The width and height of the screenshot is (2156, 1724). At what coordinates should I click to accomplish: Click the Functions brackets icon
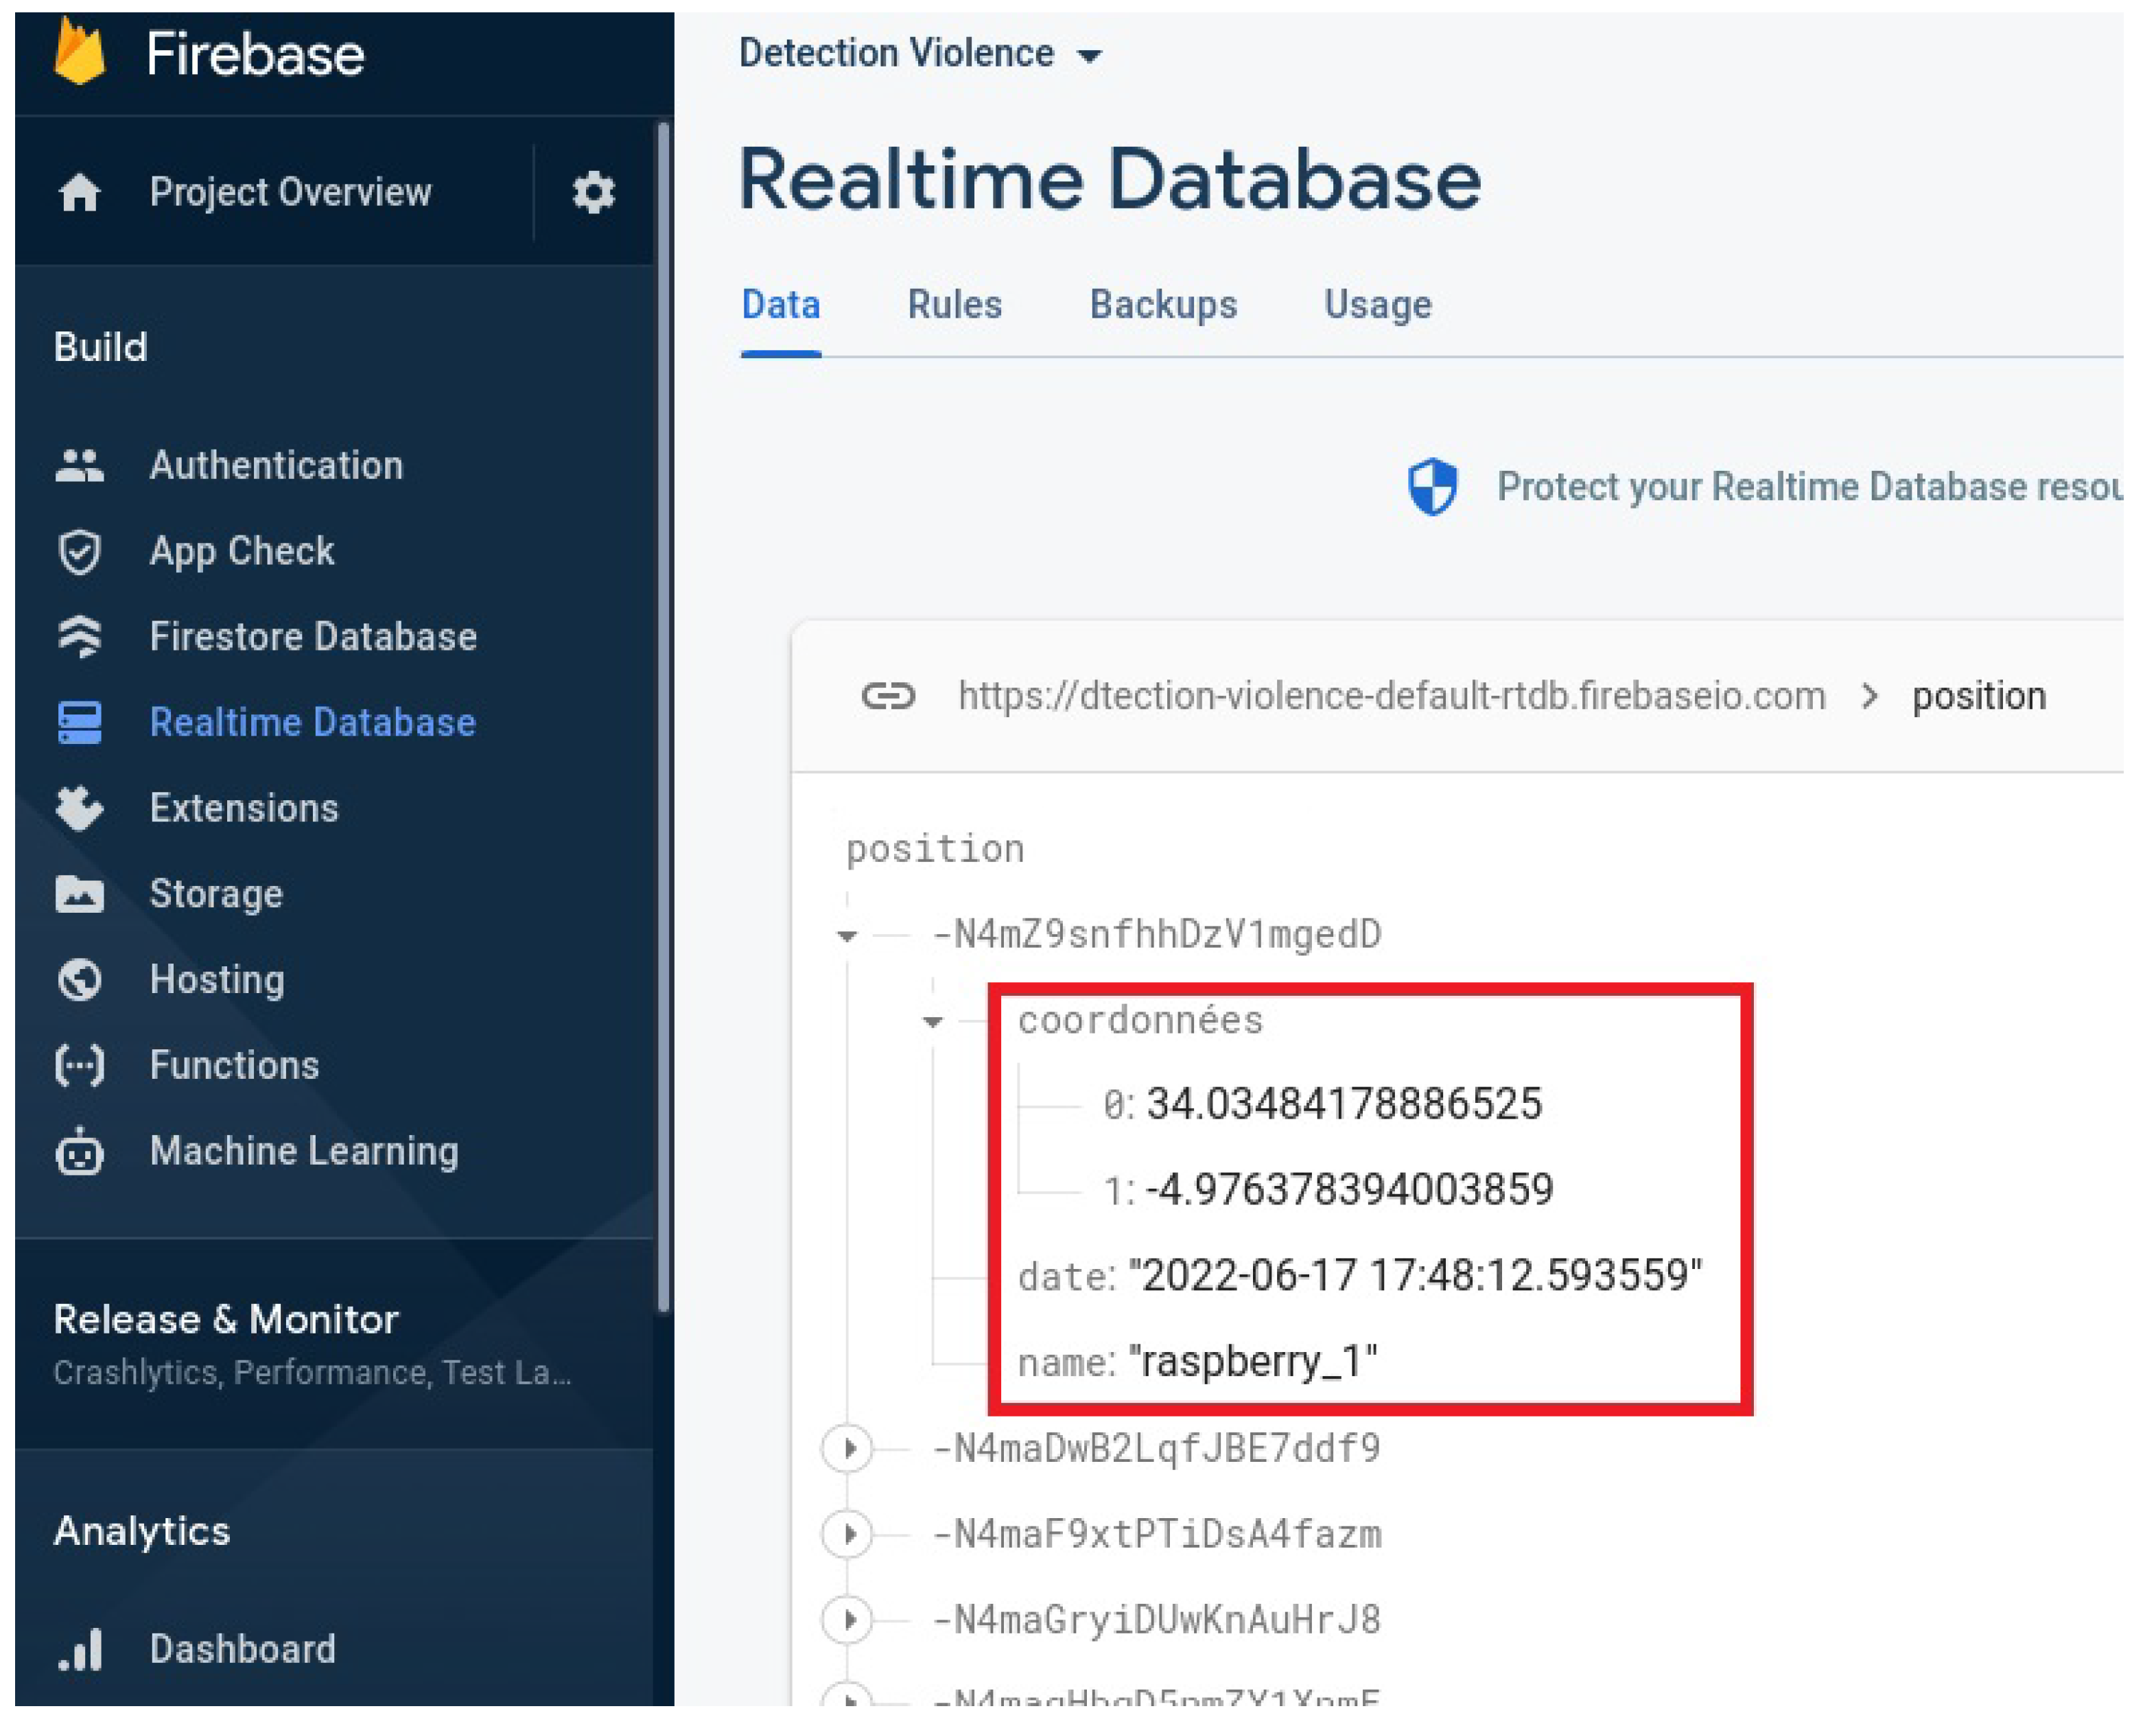(x=79, y=1066)
